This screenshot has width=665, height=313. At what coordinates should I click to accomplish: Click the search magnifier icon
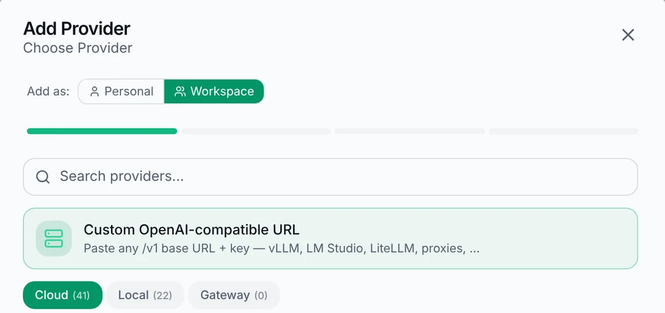(43, 176)
